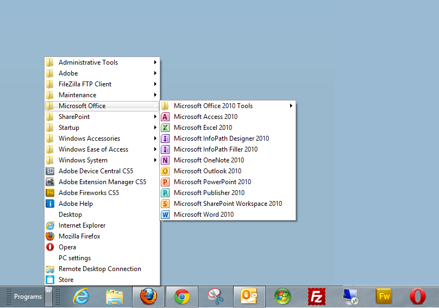
Task: Click the Snipping Tool taskbar icon
Action: [216, 297]
